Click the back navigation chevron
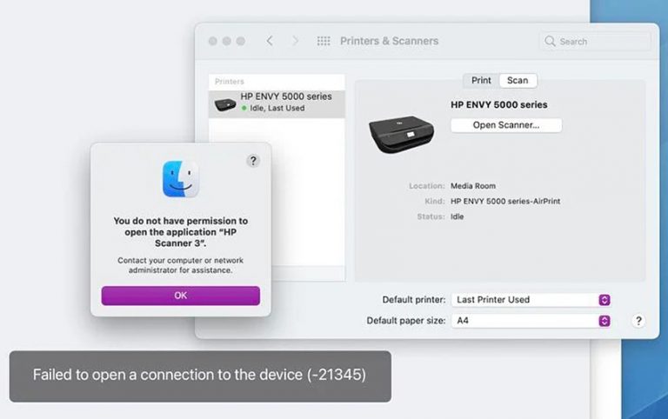 pos(270,41)
